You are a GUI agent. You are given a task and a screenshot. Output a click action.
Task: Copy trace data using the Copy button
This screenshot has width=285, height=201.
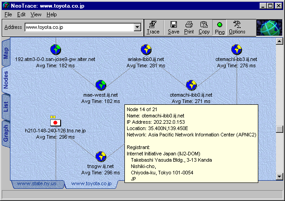tap(204, 28)
